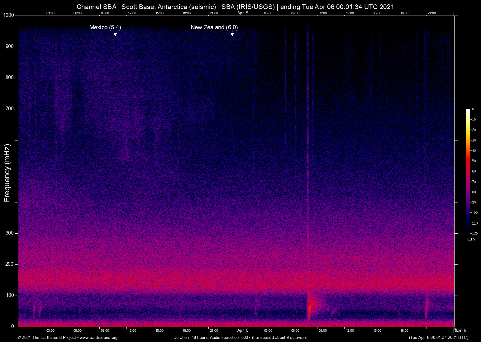This screenshot has width=481, height=342.
Task: Click the dBFS color scale bar
Action: [x=468, y=171]
